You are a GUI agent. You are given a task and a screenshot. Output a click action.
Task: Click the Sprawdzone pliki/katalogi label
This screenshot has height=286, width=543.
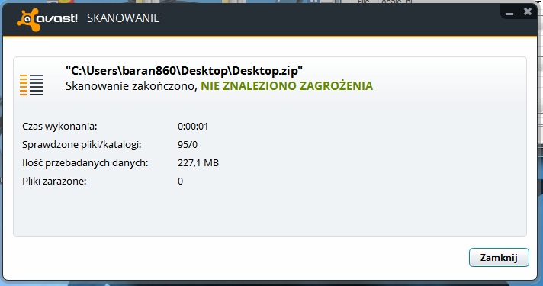pos(82,145)
